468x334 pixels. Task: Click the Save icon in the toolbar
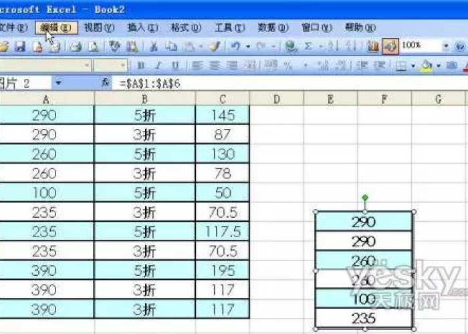click(20, 47)
